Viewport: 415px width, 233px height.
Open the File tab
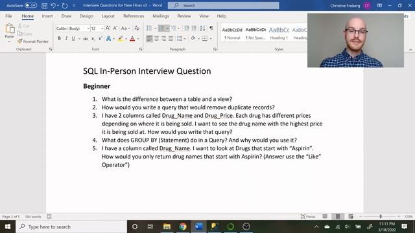[x=8, y=16]
